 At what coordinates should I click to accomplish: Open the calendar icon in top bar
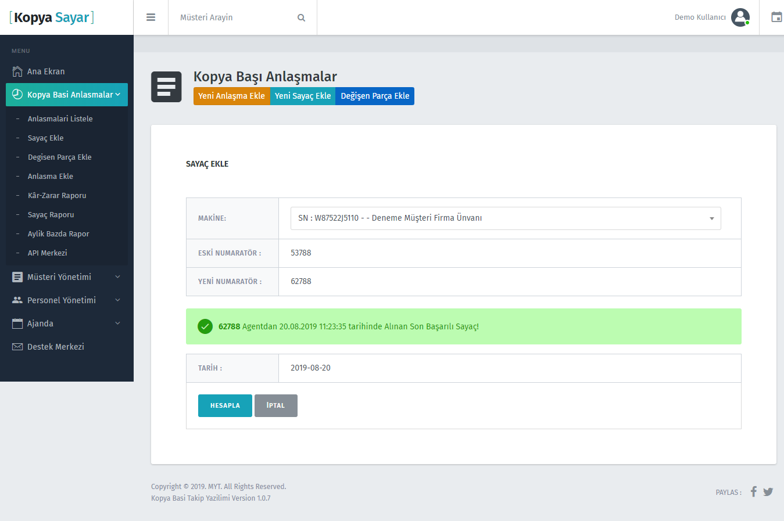point(776,17)
